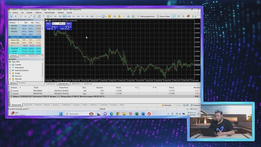Click the Nueva Orden button
The width and height of the screenshot is (261, 147).
[x=163, y=16]
